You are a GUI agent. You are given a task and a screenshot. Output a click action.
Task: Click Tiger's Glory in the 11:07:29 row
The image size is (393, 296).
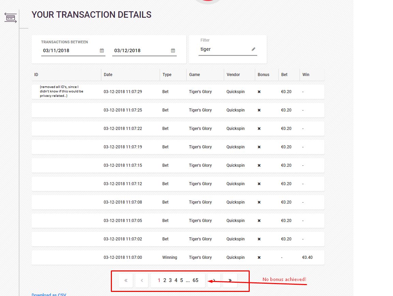tap(200, 92)
